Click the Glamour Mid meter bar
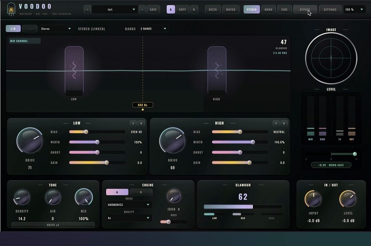The image size is (371, 246). 243,214
